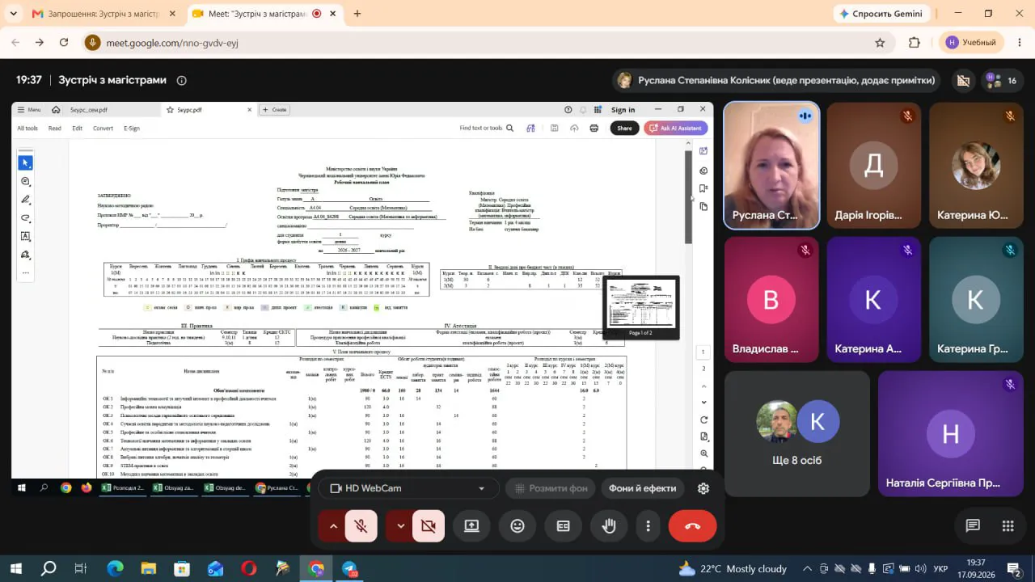Turn the camera on

[429, 526]
